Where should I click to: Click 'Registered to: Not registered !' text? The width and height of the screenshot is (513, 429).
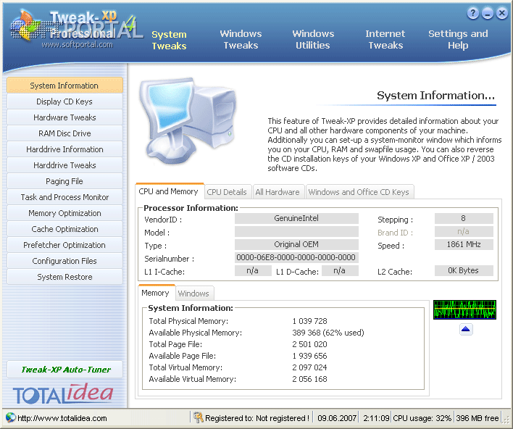(x=257, y=418)
